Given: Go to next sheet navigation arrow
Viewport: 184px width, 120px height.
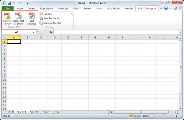Looking at the screenshot, I should 10,112.
